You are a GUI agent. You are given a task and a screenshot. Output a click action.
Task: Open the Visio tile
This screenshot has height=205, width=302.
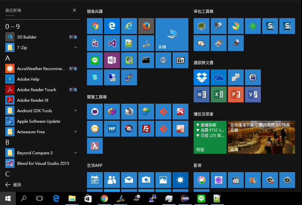click(253, 94)
